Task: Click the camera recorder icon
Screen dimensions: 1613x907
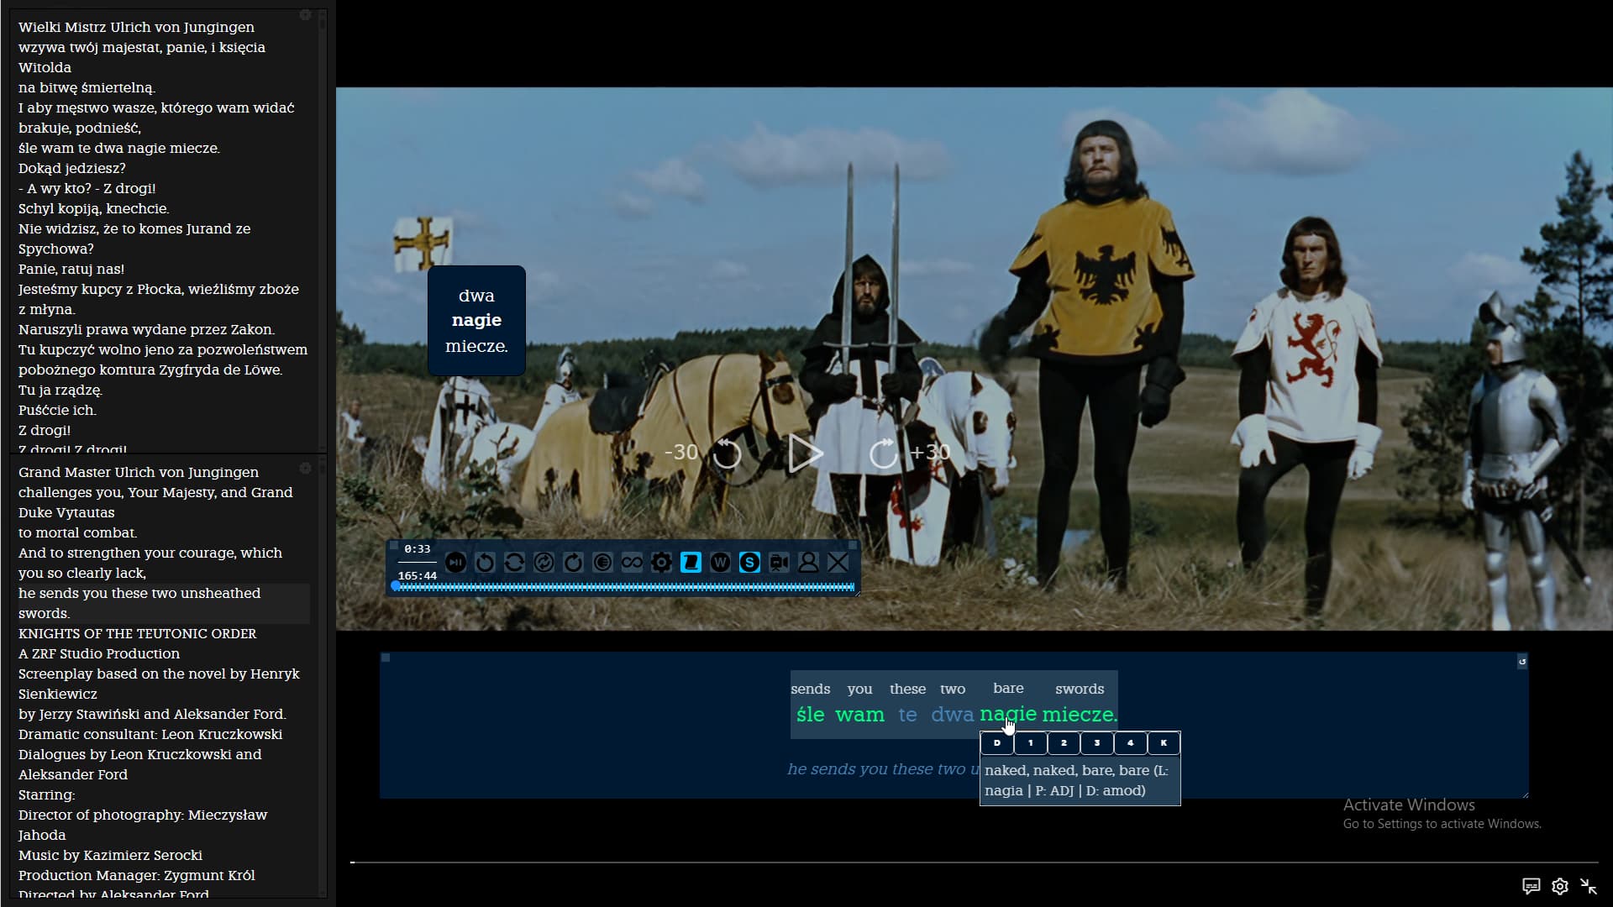Action: pyautogui.click(x=779, y=563)
